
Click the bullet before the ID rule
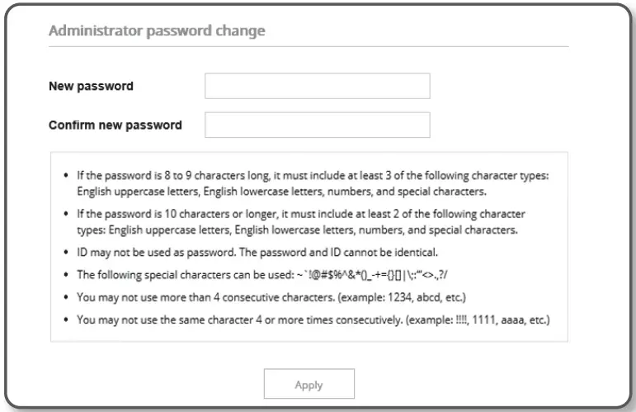(64, 253)
